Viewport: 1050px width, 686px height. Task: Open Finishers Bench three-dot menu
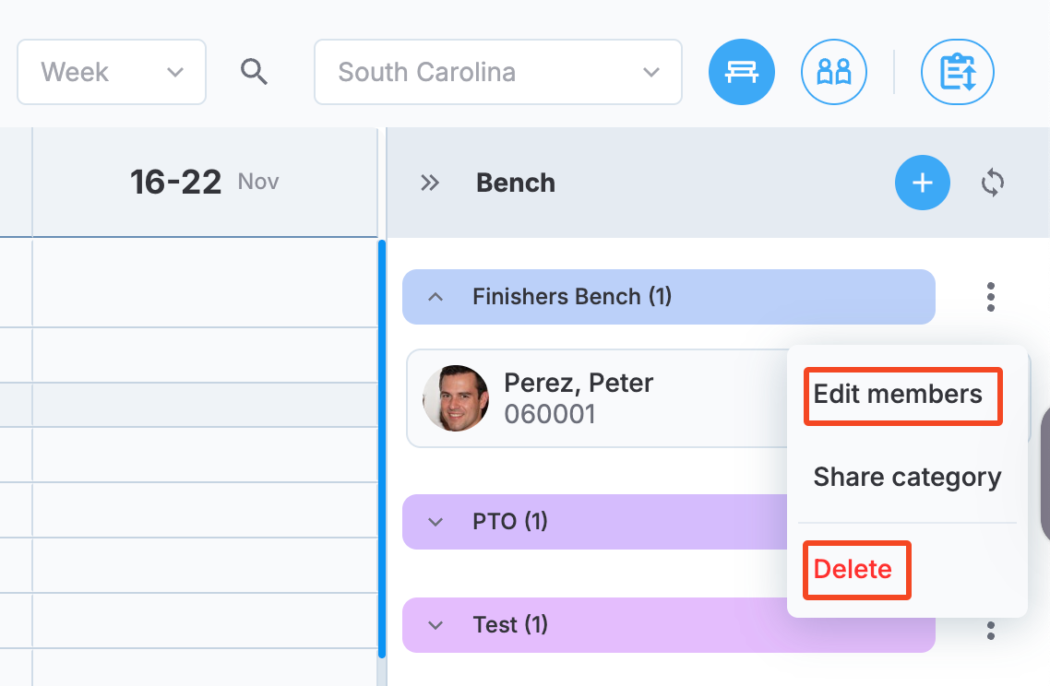pyautogui.click(x=990, y=297)
